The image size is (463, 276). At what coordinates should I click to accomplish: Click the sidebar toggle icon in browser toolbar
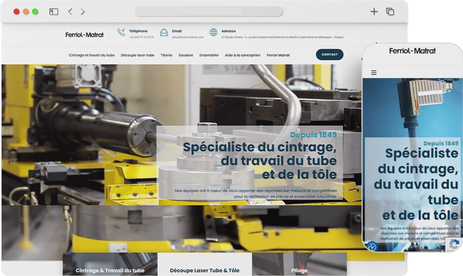point(54,12)
